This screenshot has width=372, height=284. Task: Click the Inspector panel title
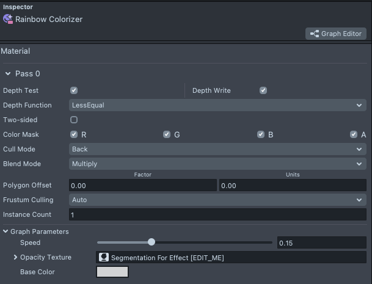click(18, 7)
